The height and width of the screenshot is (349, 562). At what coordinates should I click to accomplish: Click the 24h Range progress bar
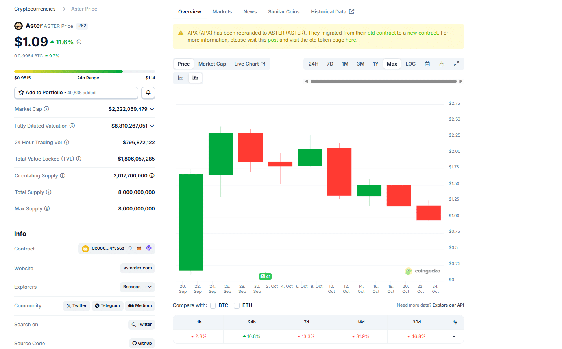[85, 71]
